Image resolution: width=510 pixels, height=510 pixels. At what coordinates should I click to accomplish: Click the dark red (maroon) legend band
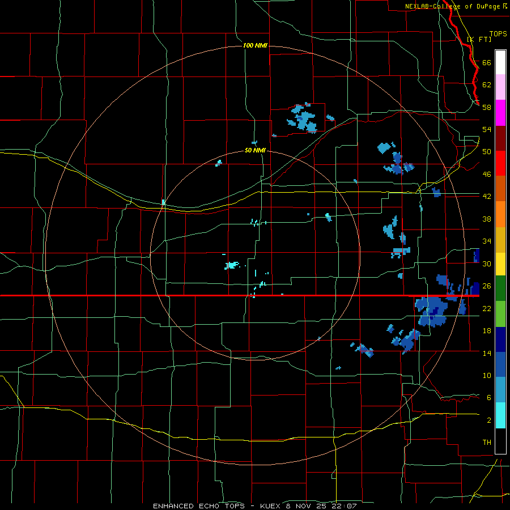[x=500, y=138]
